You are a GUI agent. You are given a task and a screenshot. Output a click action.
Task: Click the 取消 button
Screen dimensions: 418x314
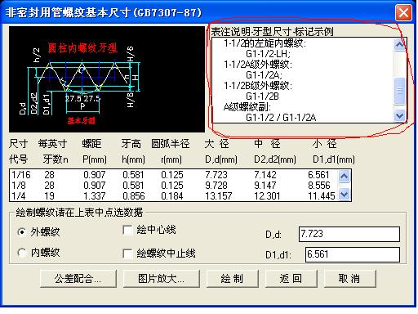(x=350, y=279)
